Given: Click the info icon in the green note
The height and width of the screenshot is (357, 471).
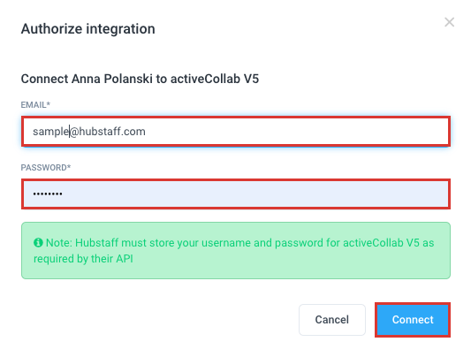Looking at the screenshot, I should point(38,242).
